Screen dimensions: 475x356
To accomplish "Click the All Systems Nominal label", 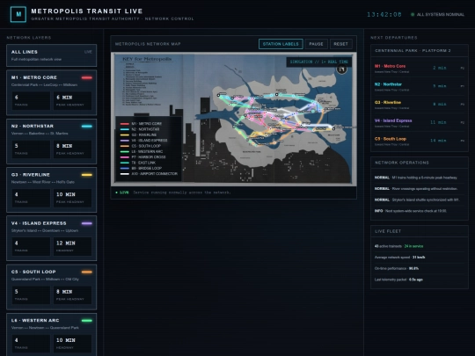I will pyautogui.click(x=440, y=15).
